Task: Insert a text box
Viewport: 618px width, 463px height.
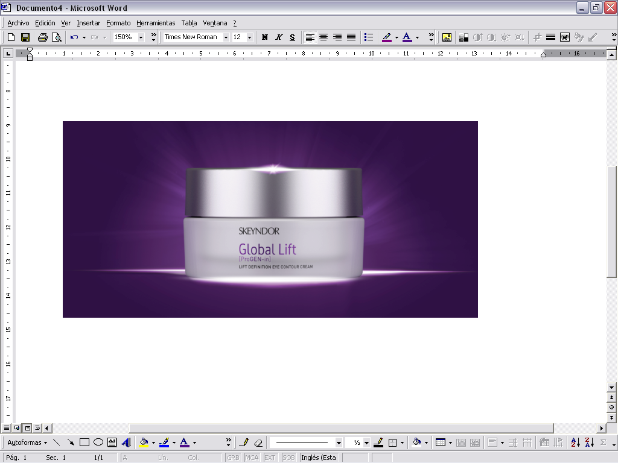Action: pyautogui.click(x=112, y=442)
